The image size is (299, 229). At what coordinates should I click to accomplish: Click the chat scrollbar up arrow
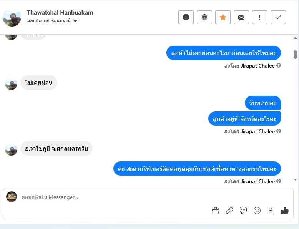click(x=295, y=38)
